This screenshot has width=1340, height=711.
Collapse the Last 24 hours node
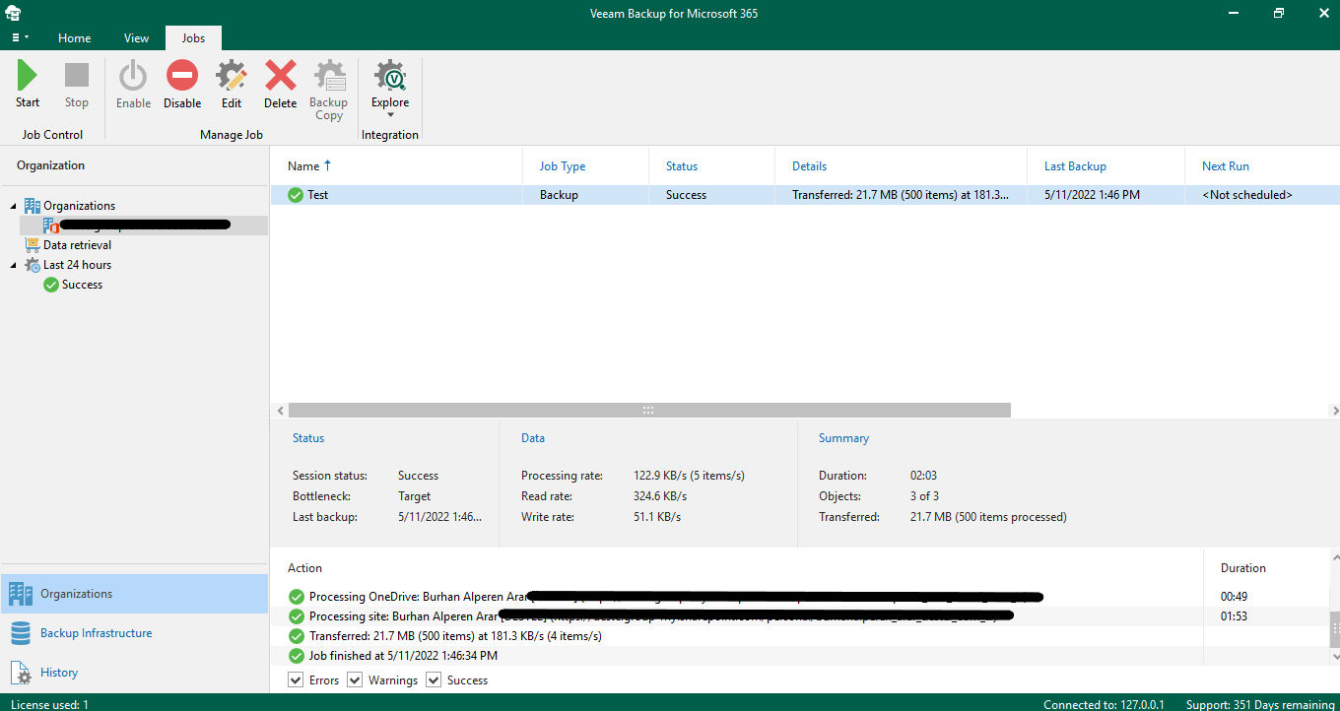(14, 265)
